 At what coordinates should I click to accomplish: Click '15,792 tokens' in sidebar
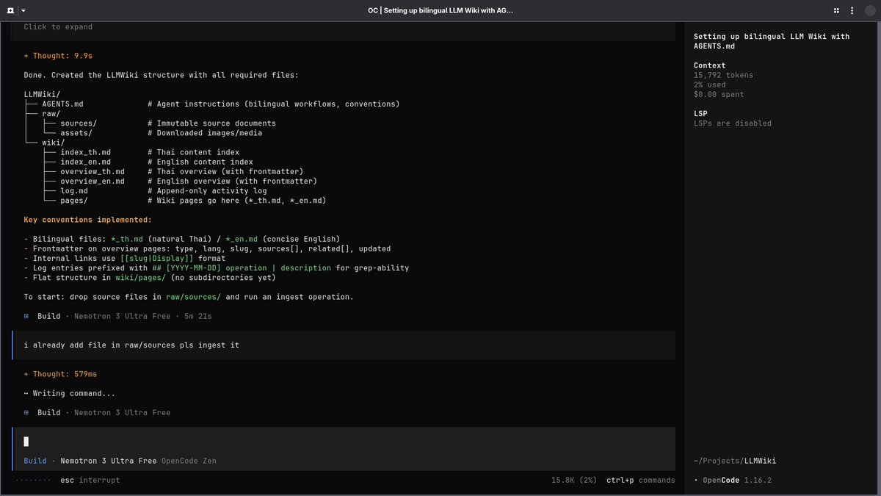pos(723,75)
